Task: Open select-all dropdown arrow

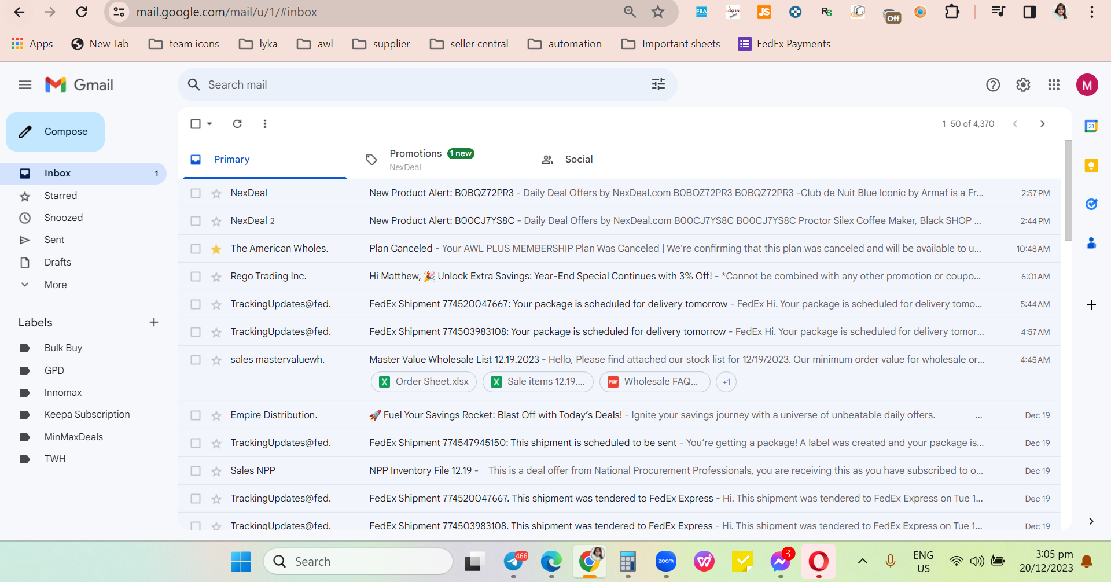Action: (x=209, y=124)
